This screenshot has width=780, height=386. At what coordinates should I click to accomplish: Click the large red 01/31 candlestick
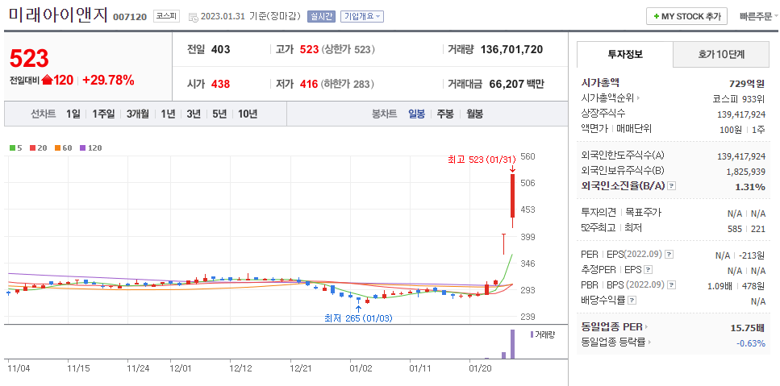pyautogui.click(x=512, y=201)
